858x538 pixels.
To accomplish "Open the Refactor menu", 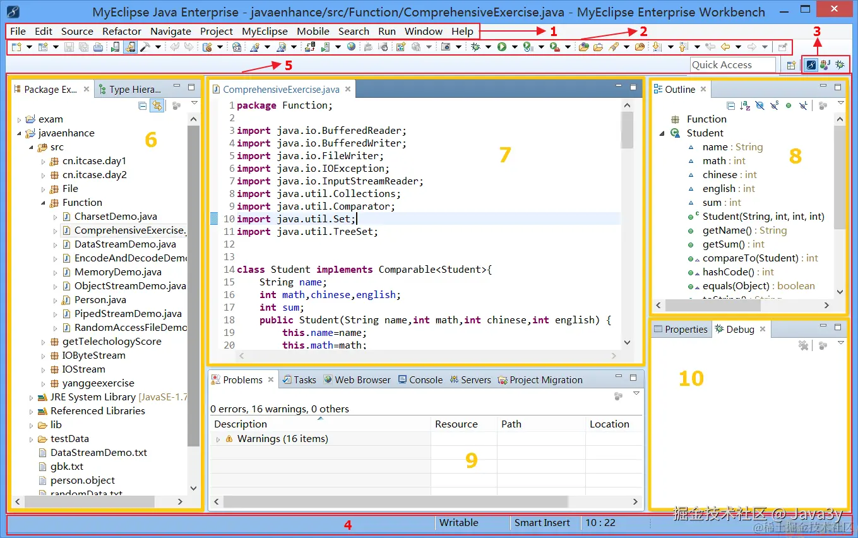I will point(122,31).
